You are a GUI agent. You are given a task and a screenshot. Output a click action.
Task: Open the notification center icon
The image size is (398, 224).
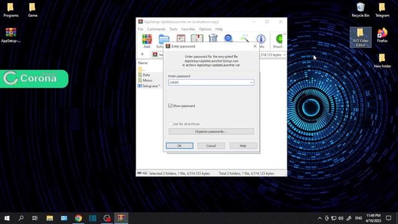[389, 218]
